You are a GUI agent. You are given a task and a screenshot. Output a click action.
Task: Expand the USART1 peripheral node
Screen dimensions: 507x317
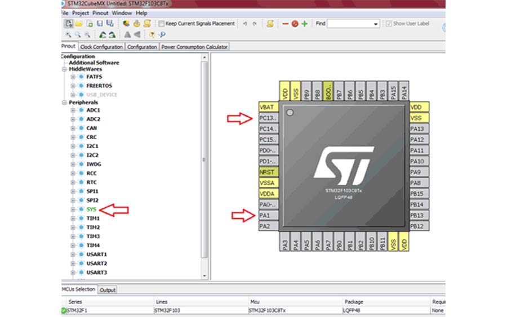(x=73, y=255)
